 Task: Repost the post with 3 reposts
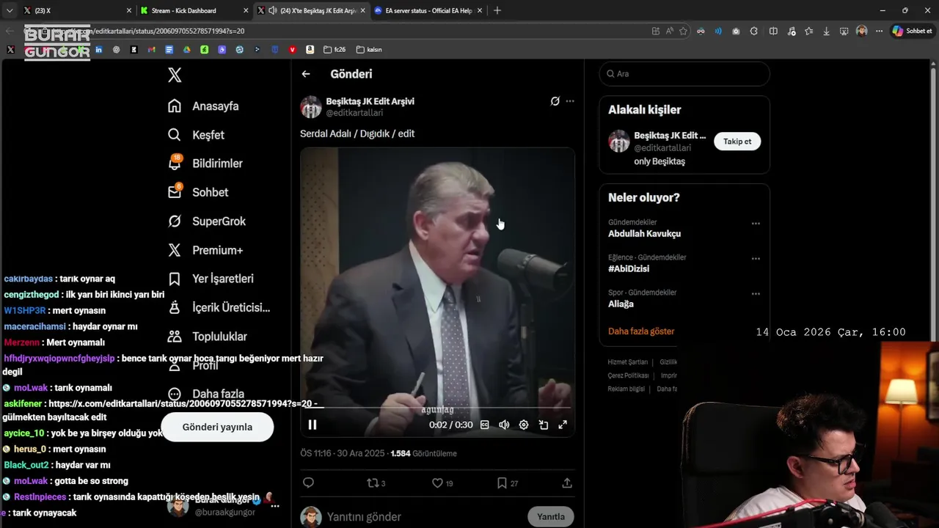[376, 483]
